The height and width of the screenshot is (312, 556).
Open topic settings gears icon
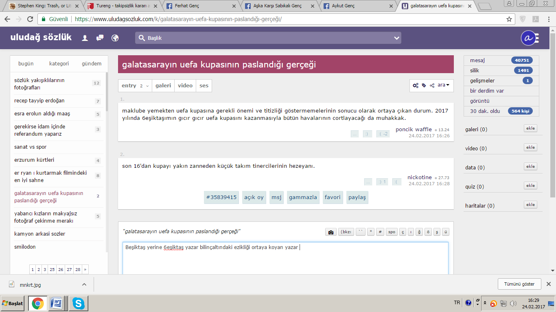pyautogui.click(x=416, y=85)
